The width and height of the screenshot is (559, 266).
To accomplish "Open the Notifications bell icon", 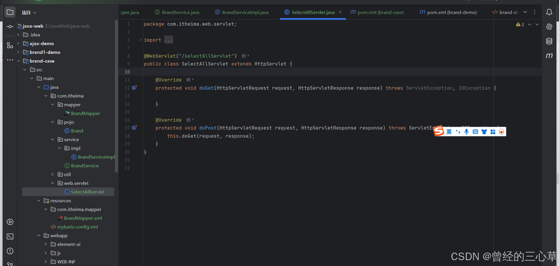I will click(x=549, y=12).
